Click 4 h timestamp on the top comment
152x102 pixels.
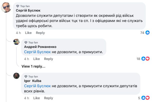click(18, 33)
